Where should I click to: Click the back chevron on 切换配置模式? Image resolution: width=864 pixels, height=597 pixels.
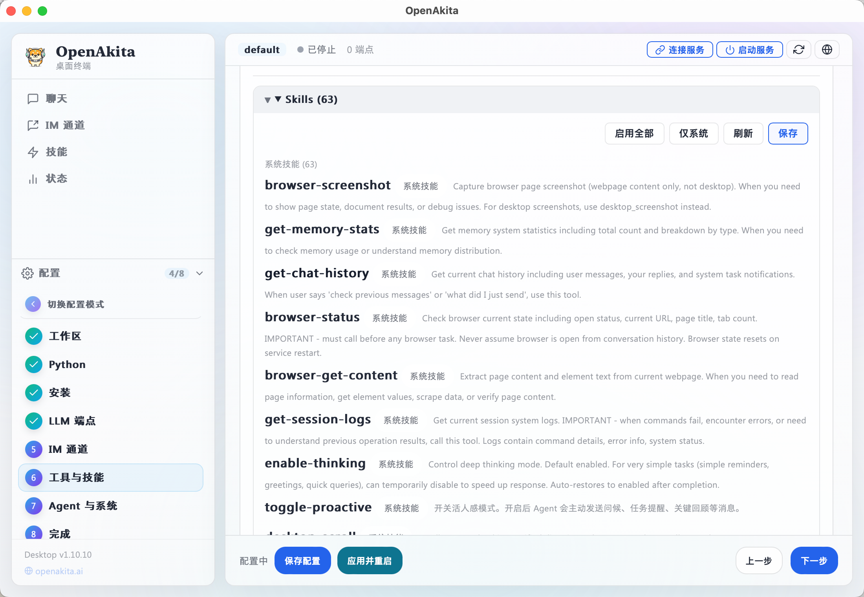pos(33,304)
